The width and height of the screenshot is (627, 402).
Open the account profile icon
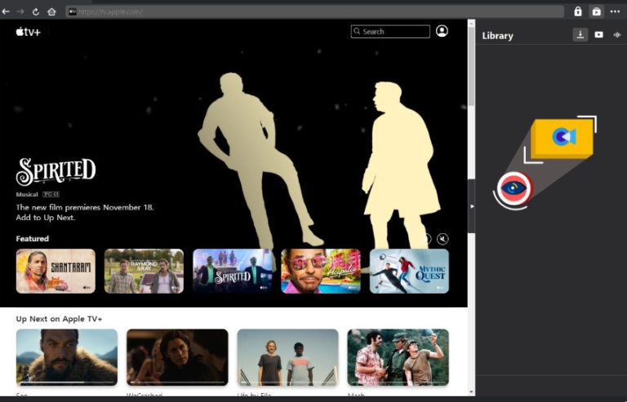pyautogui.click(x=442, y=31)
